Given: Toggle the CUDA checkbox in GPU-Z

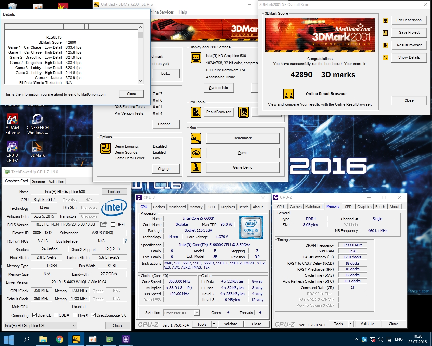Looking at the screenshot, I should (56, 315).
